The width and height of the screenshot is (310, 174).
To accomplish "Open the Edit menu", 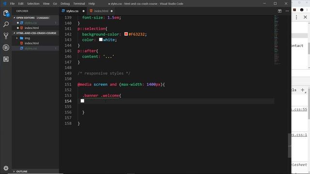I will pos(21,3).
